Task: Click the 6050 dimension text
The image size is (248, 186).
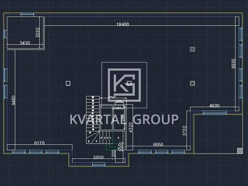Action: 158,144
